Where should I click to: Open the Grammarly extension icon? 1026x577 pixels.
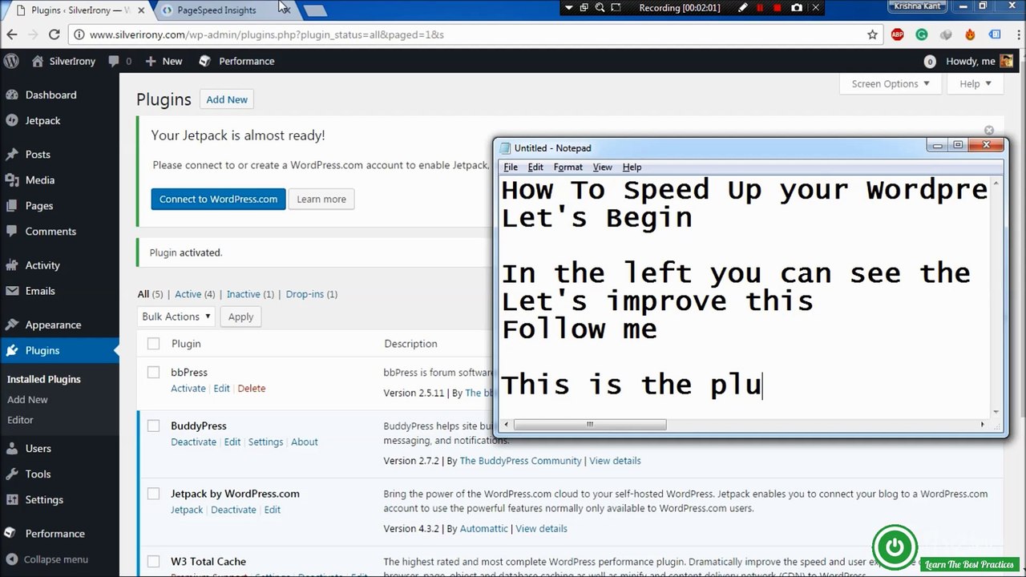pyautogui.click(x=922, y=34)
